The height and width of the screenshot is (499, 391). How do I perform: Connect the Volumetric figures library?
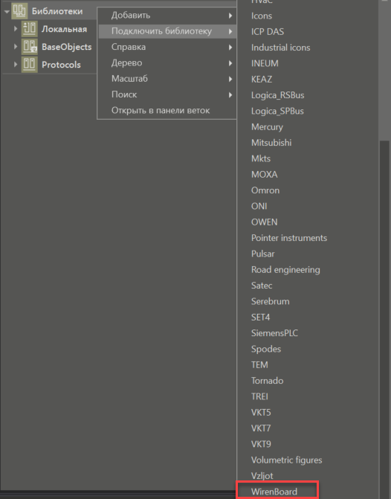[x=287, y=460]
